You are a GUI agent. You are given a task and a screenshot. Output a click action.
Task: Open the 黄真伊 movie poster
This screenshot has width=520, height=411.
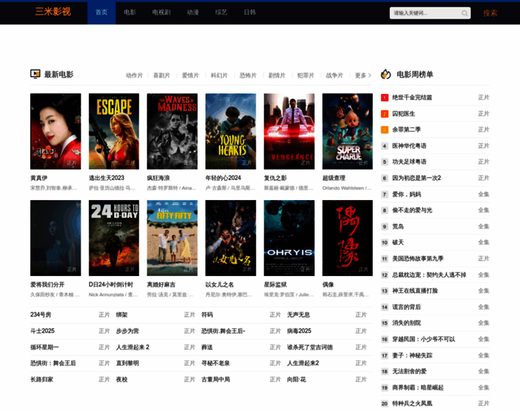[55, 131]
